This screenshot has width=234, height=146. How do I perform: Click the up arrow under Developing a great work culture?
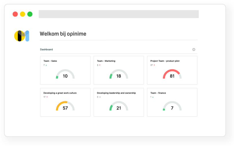(x=47, y=97)
